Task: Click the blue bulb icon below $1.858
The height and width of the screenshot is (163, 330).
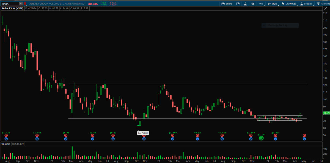Action: [251, 139]
